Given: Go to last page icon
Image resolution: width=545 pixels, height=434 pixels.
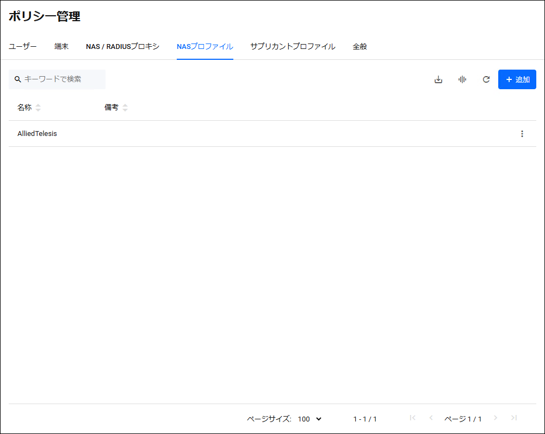Looking at the screenshot, I should click(513, 418).
